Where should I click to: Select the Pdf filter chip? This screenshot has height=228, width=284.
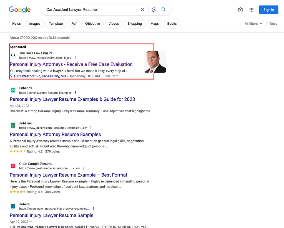74,24
